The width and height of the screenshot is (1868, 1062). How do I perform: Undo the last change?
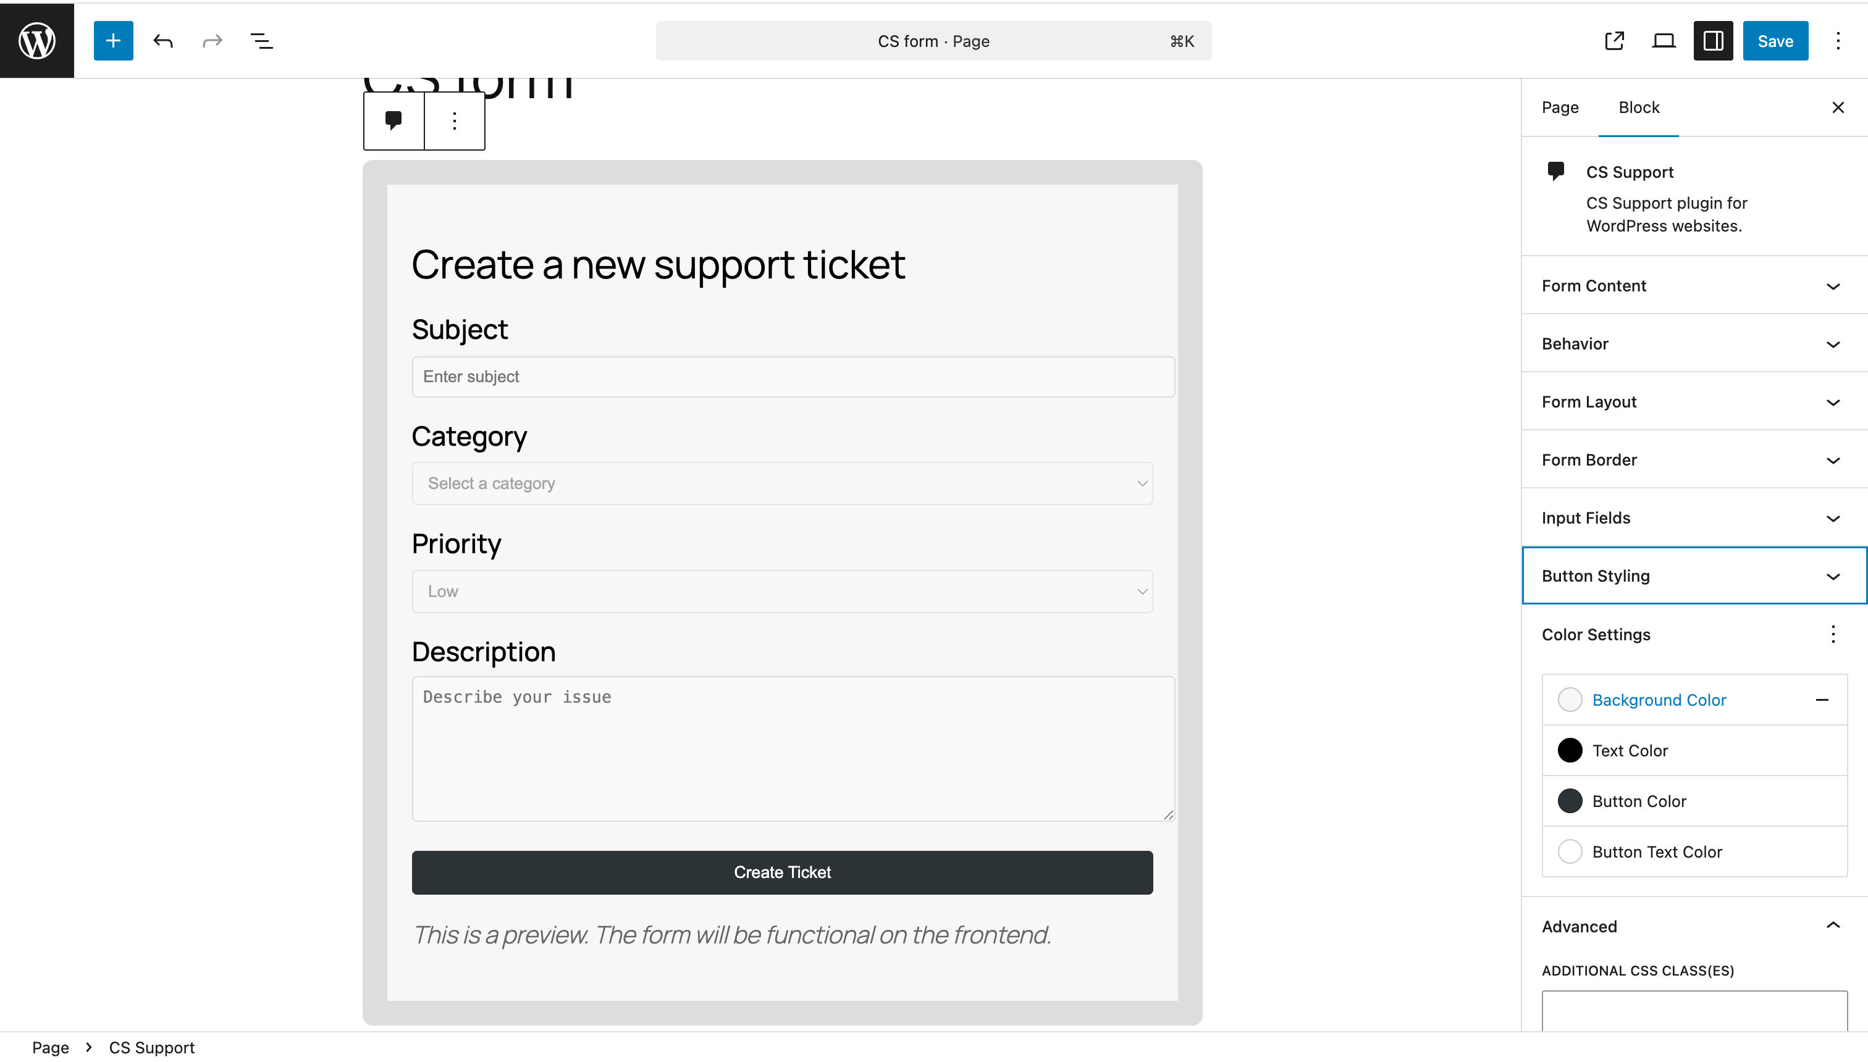click(162, 41)
